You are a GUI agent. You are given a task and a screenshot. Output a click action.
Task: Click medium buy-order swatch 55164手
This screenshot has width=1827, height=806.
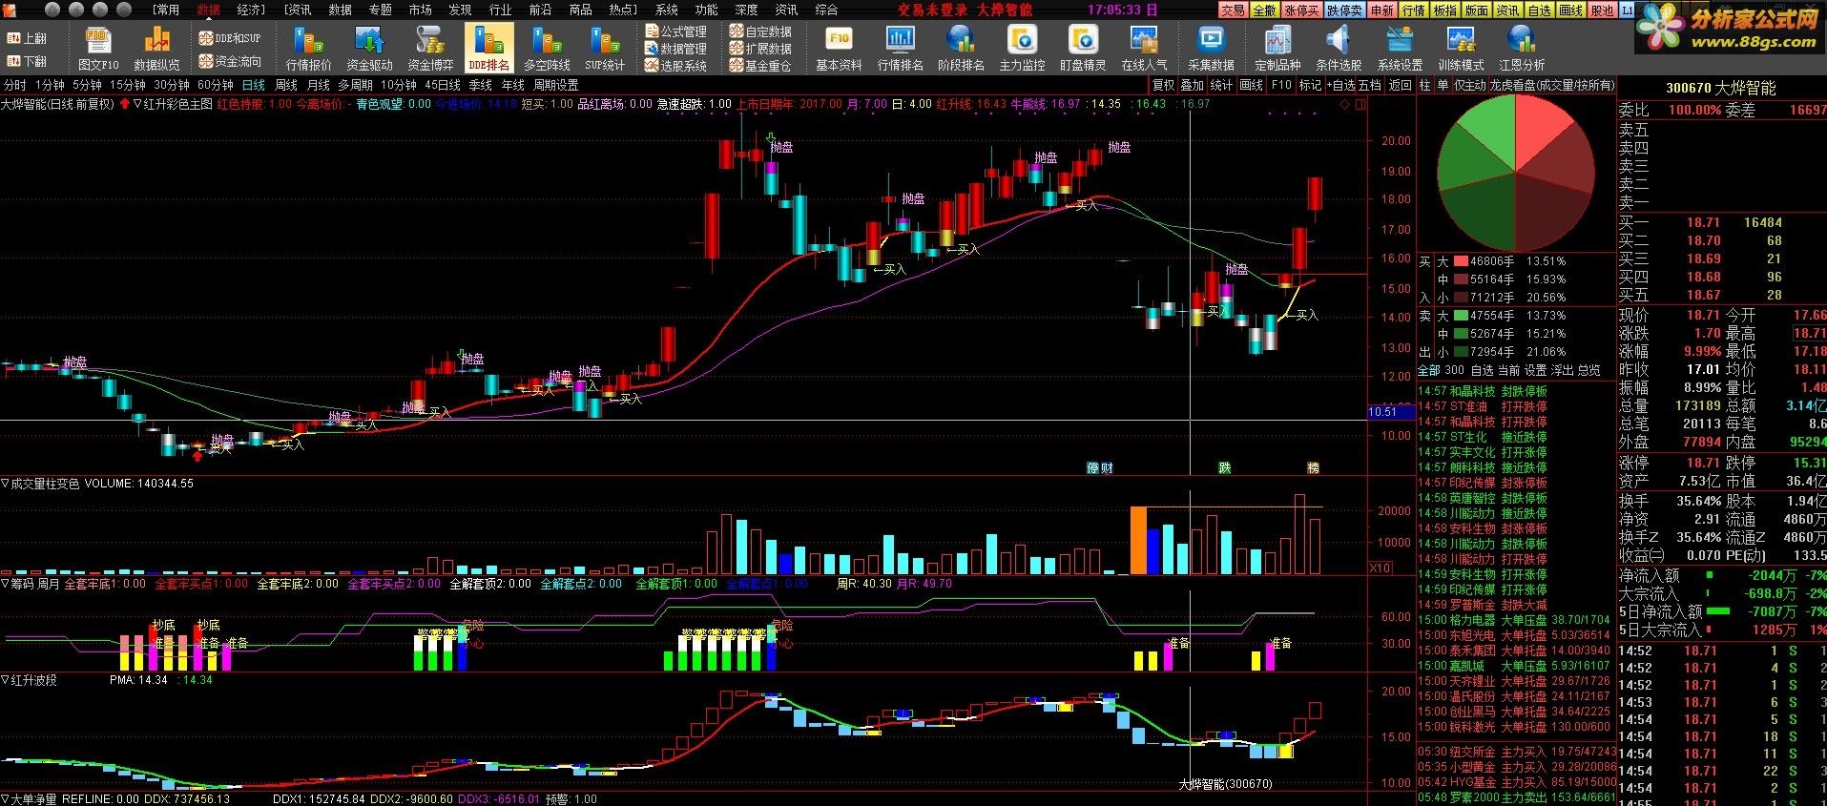[1461, 279]
